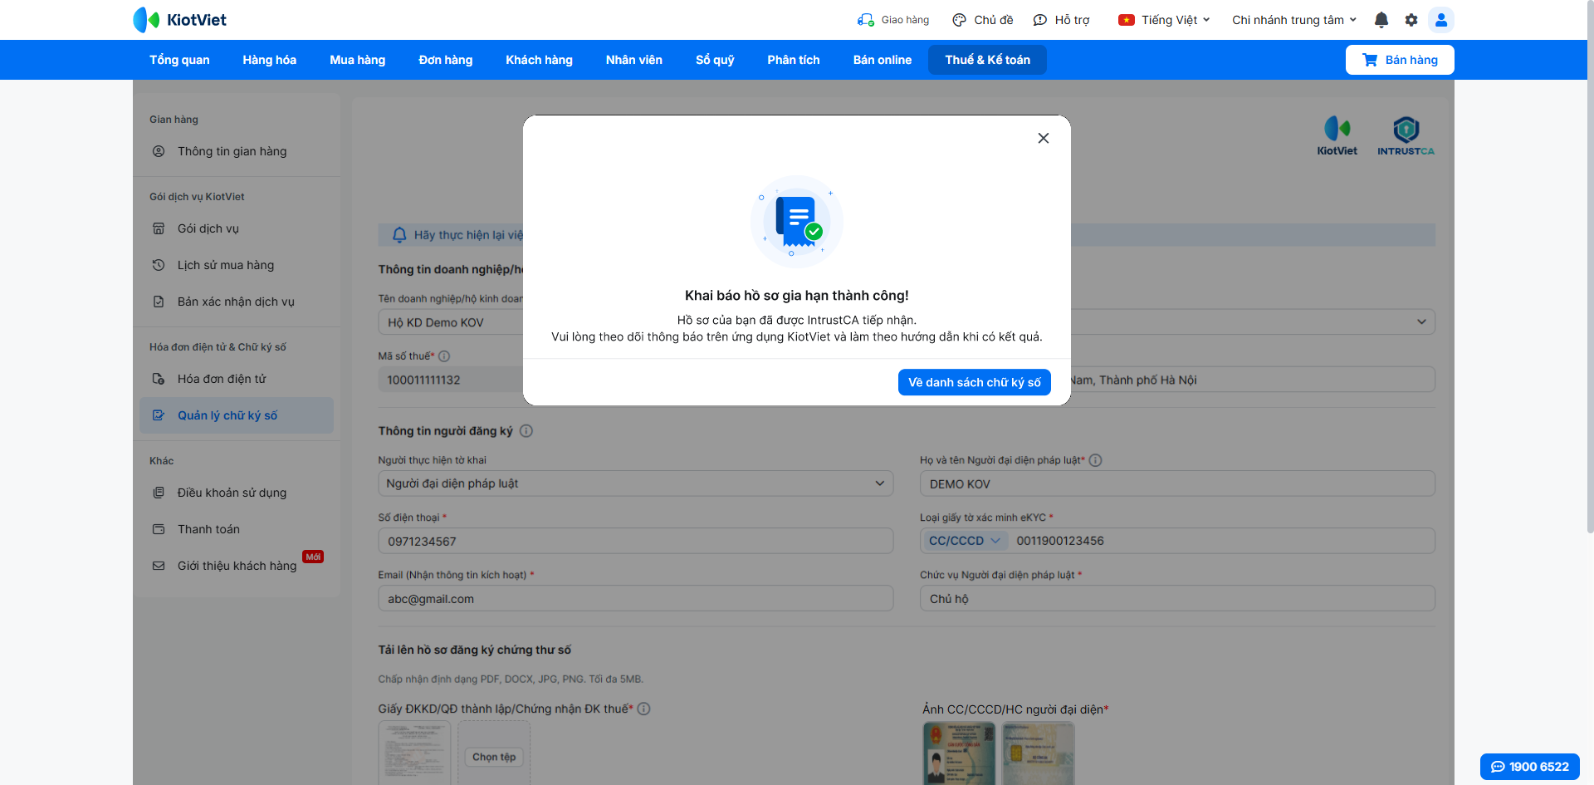
Task: Click the Giới thiệu khách hàng envelope icon
Action: [159, 566]
